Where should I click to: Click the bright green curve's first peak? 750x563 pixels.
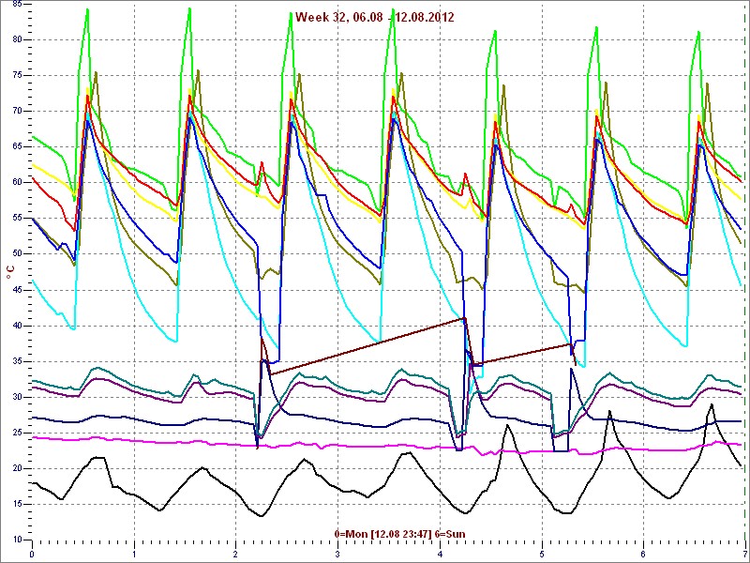tap(87, 10)
